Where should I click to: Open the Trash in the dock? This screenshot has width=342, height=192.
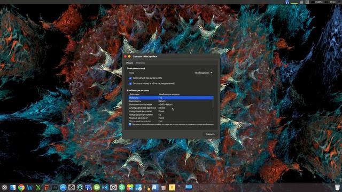337,187
